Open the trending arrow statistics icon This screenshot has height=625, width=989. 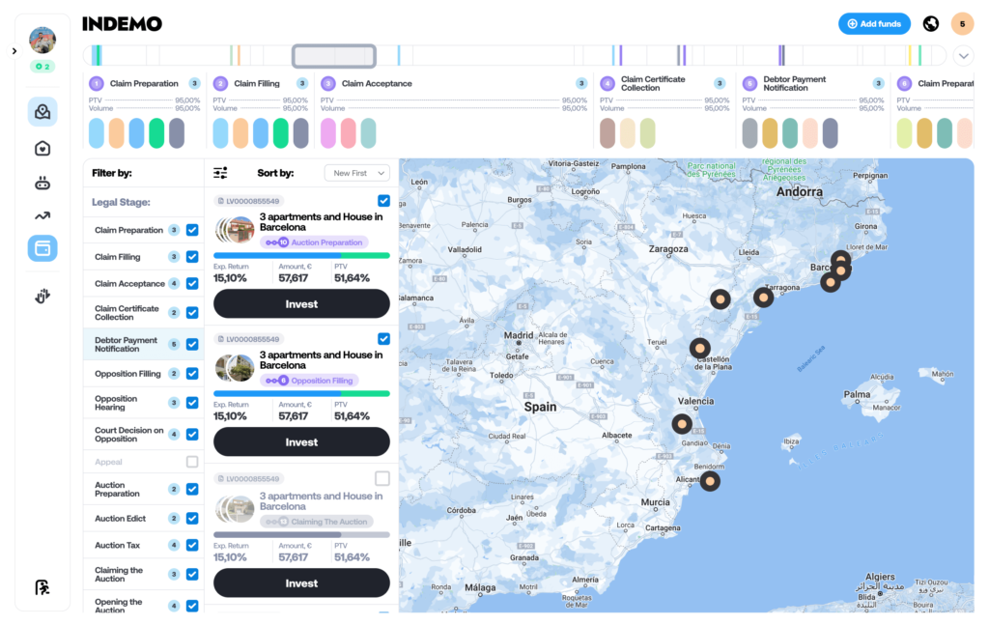(42, 216)
